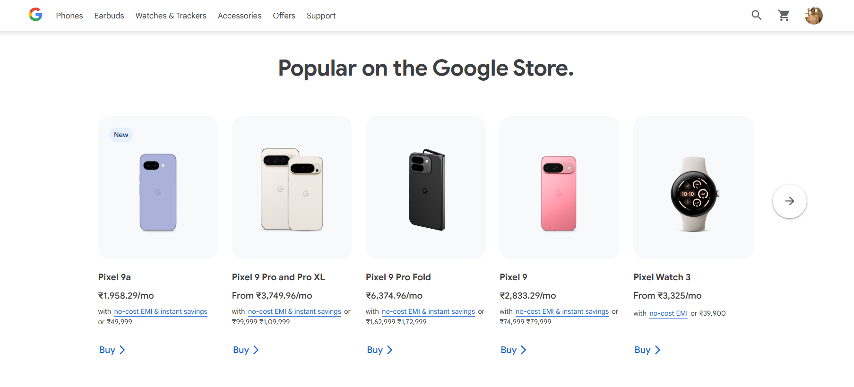The height and width of the screenshot is (387, 854).
Task: Click the Buy arrow chevron under Pixel 9
Action: pos(523,350)
